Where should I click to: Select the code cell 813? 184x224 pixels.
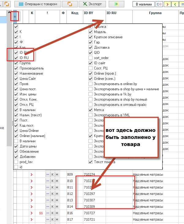point(75,200)
